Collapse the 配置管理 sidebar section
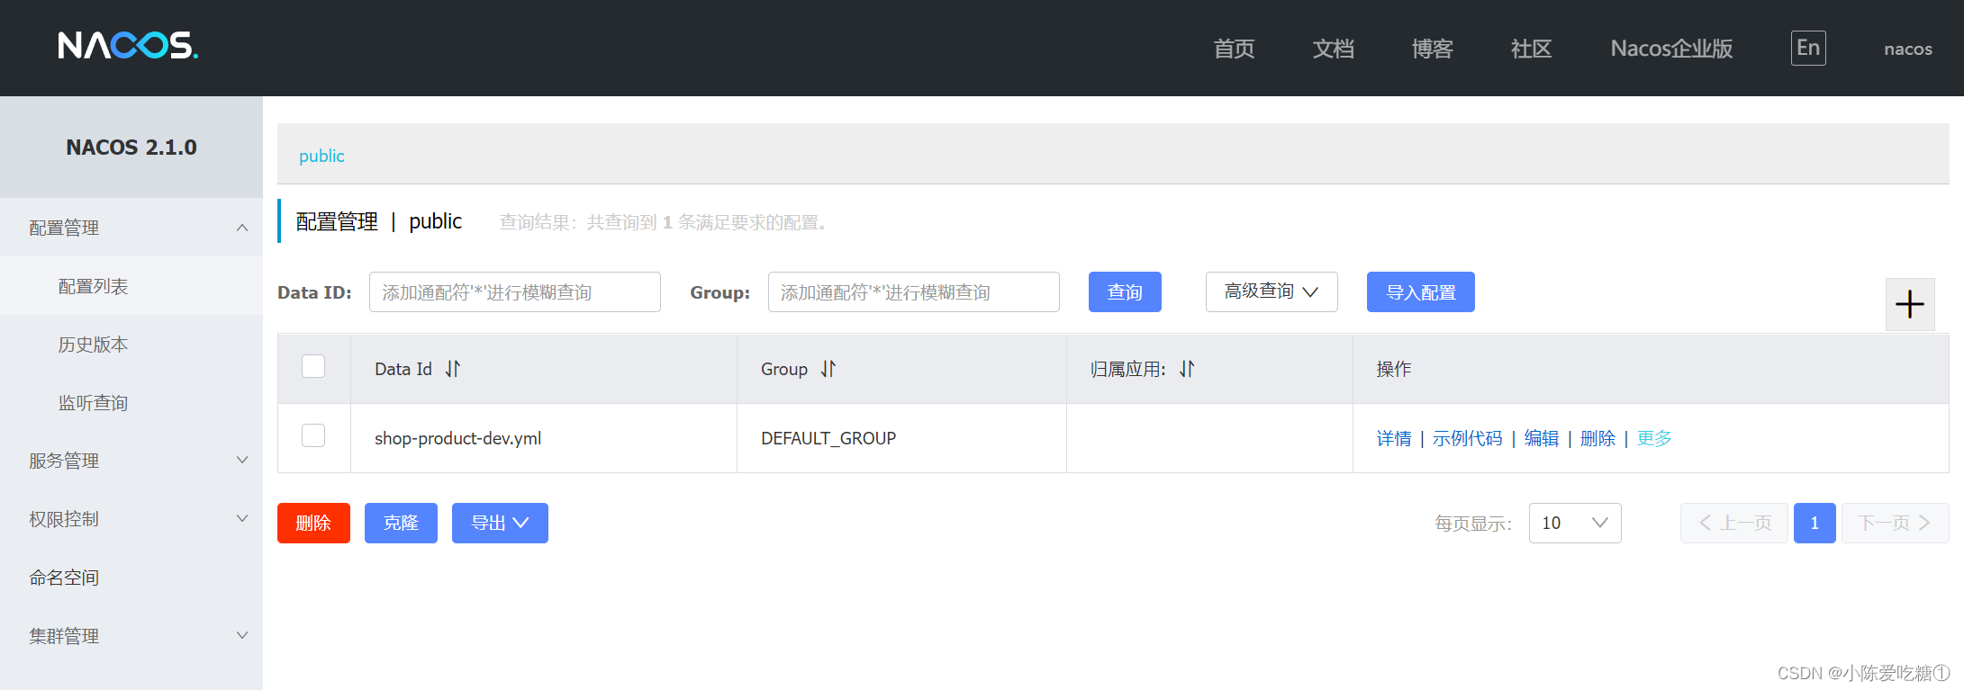The height and width of the screenshot is (690, 1964). click(131, 228)
